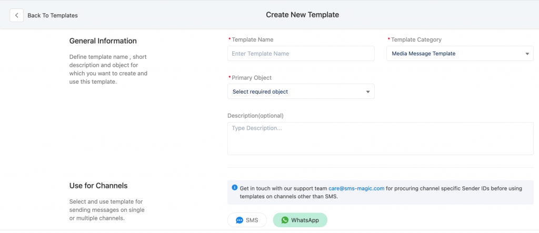The width and height of the screenshot is (539, 233).
Task: Focus the Enter Template Name field
Action: pyautogui.click(x=301, y=54)
